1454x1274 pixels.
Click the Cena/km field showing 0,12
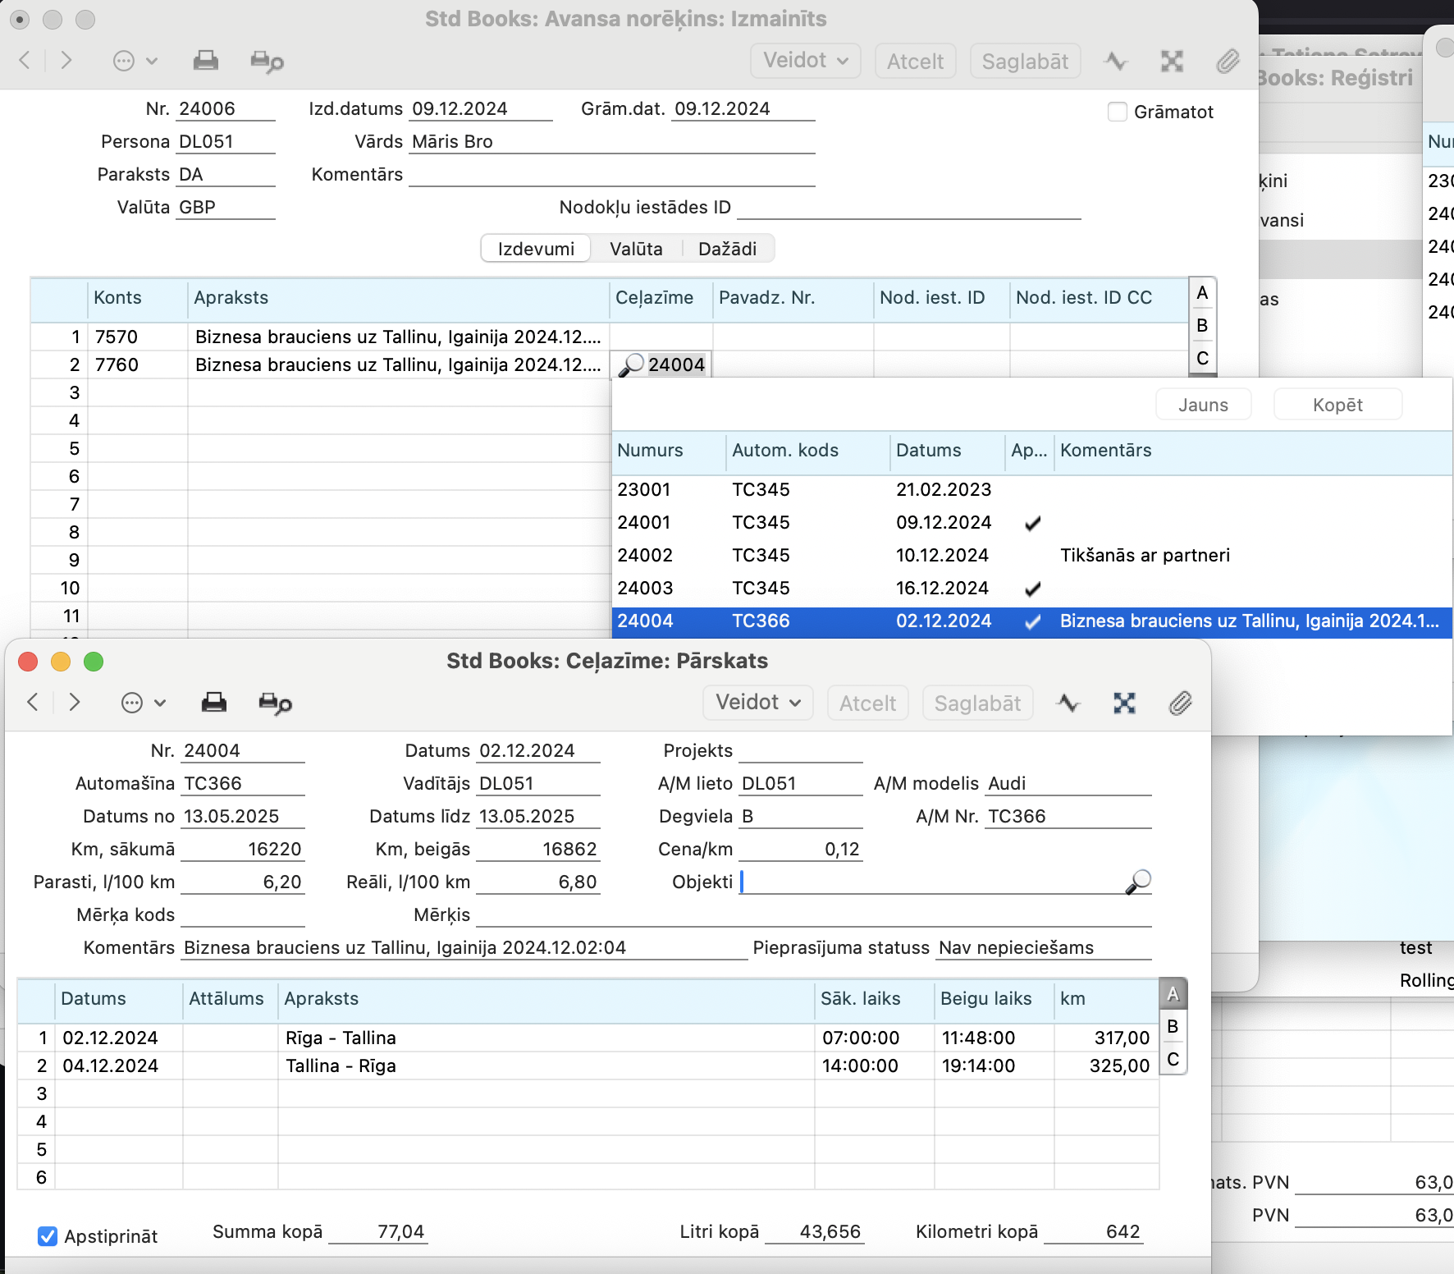click(x=801, y=849)
